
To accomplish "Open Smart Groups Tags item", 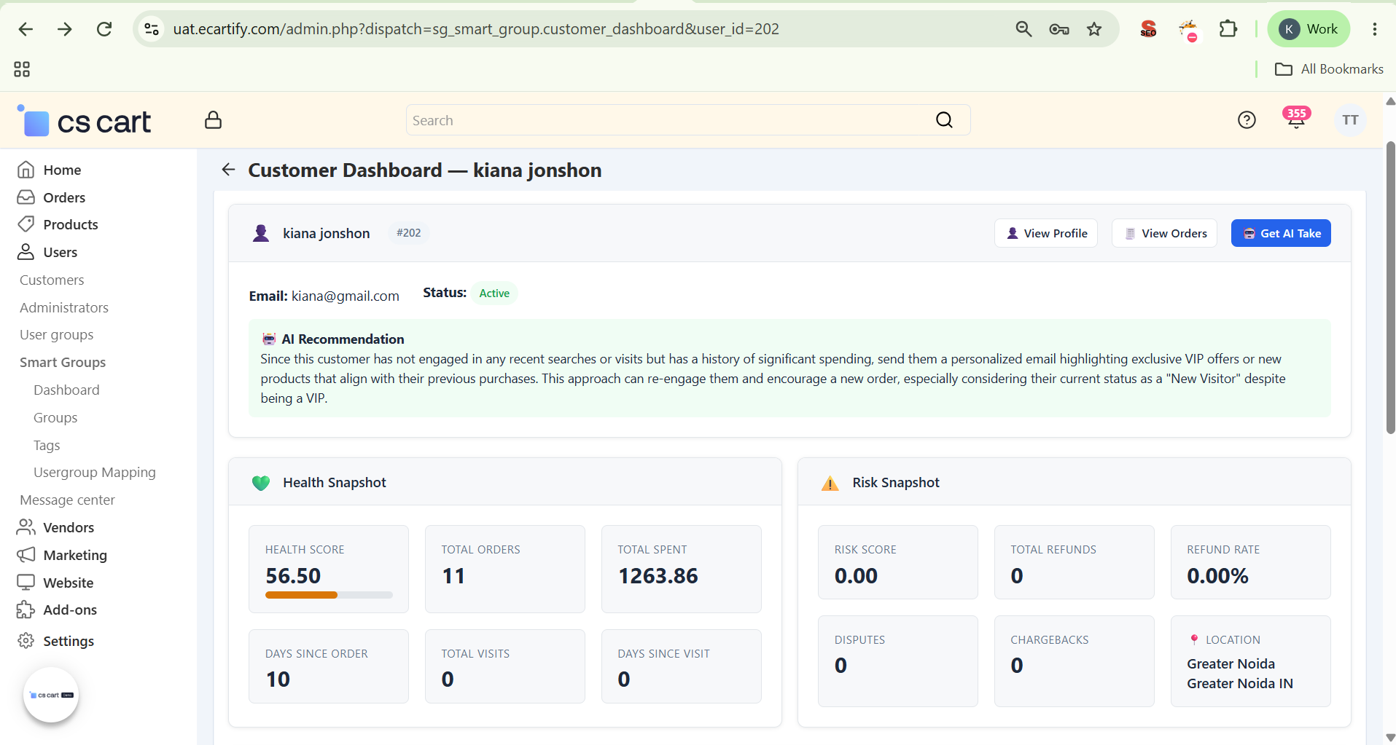I will pos(47,445).
